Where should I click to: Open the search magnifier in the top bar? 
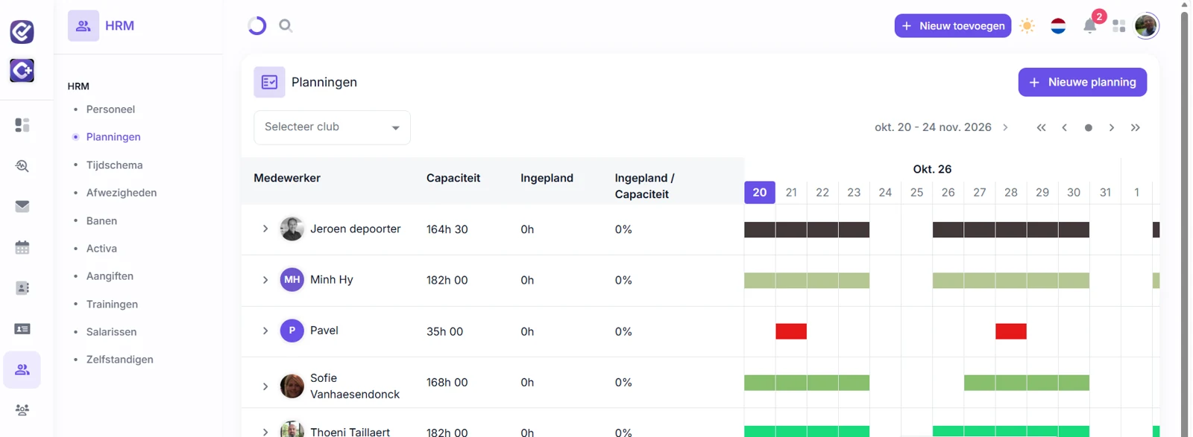tap(286, 26)
